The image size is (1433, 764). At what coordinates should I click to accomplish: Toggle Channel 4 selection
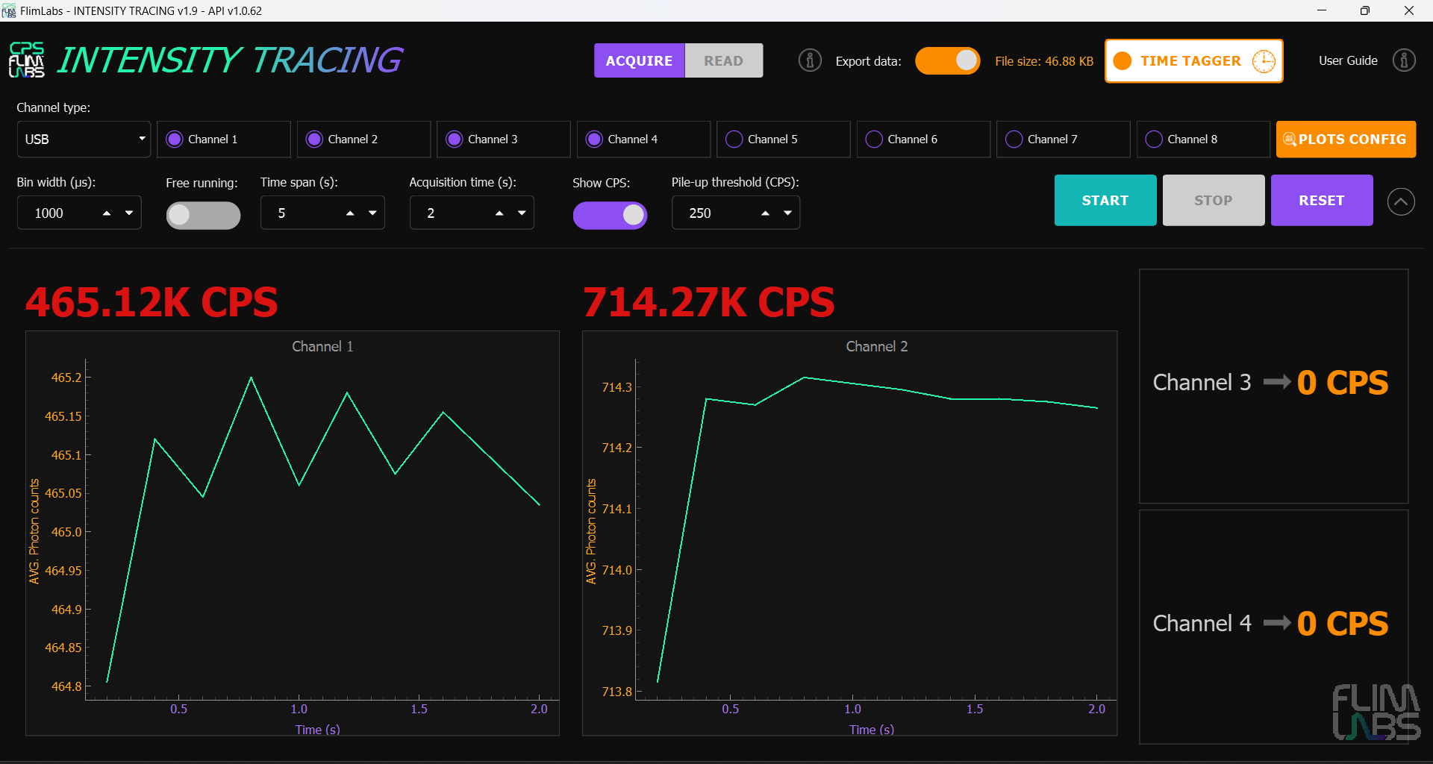coord(594,140)
